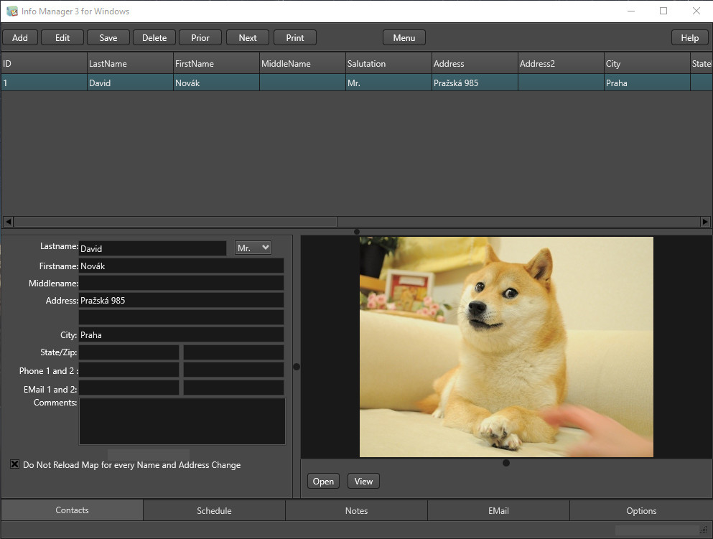Open Help
This screenshot has width=713, height=539.
click(x=689, y=38)
